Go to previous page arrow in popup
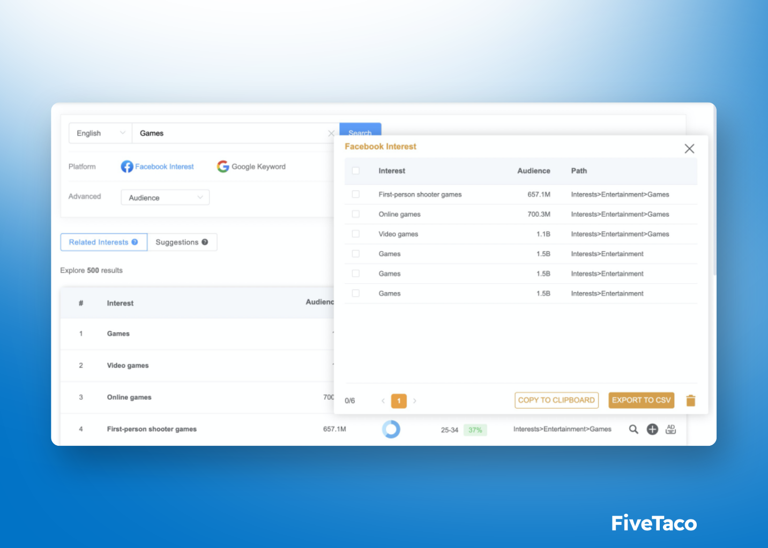 coord(383,401)
